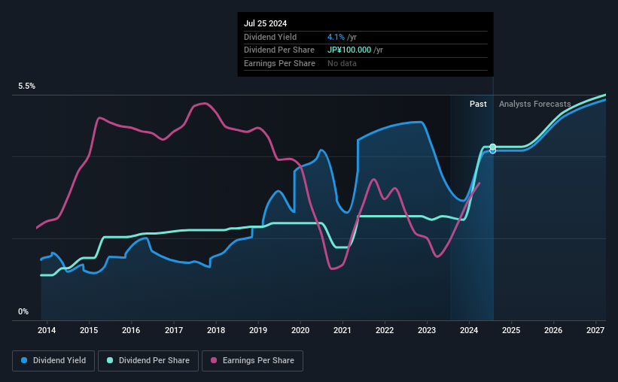Image resolution: width=618 pixels, height=382 pixels.
Task: Click the 2016 x-axis label
Action: coord(131,330)
